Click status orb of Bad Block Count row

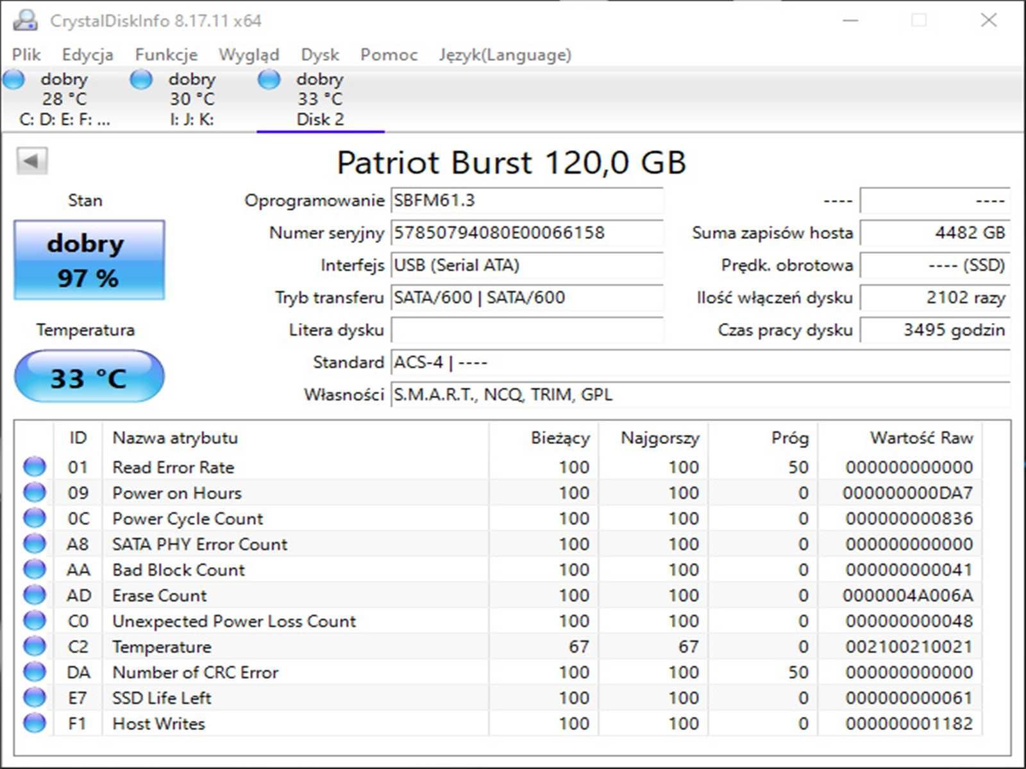click(x=35, y=569)
